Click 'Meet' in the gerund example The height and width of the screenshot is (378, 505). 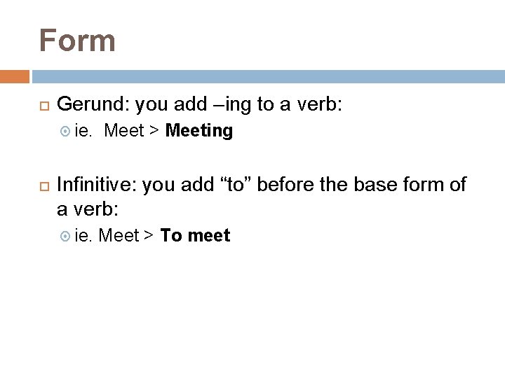pyautogui.click(x=124, y=130)
